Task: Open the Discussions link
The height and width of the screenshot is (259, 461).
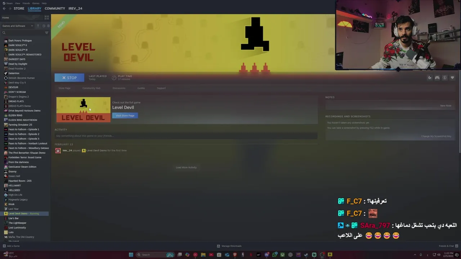Action: 119,88
